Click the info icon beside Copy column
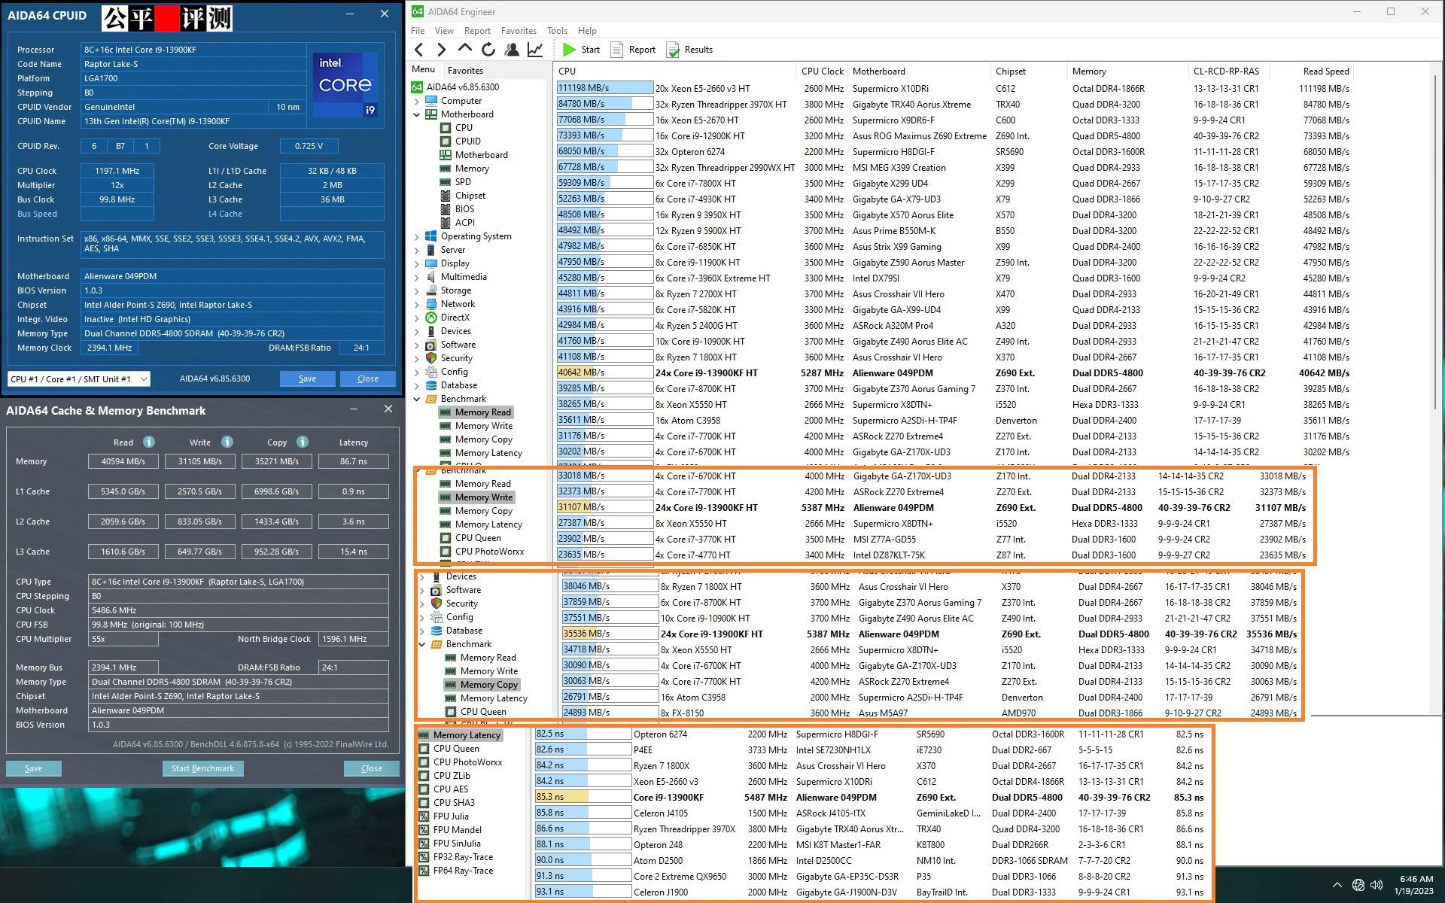Screen dimensions: 1445x903 (x=303, y=442)
